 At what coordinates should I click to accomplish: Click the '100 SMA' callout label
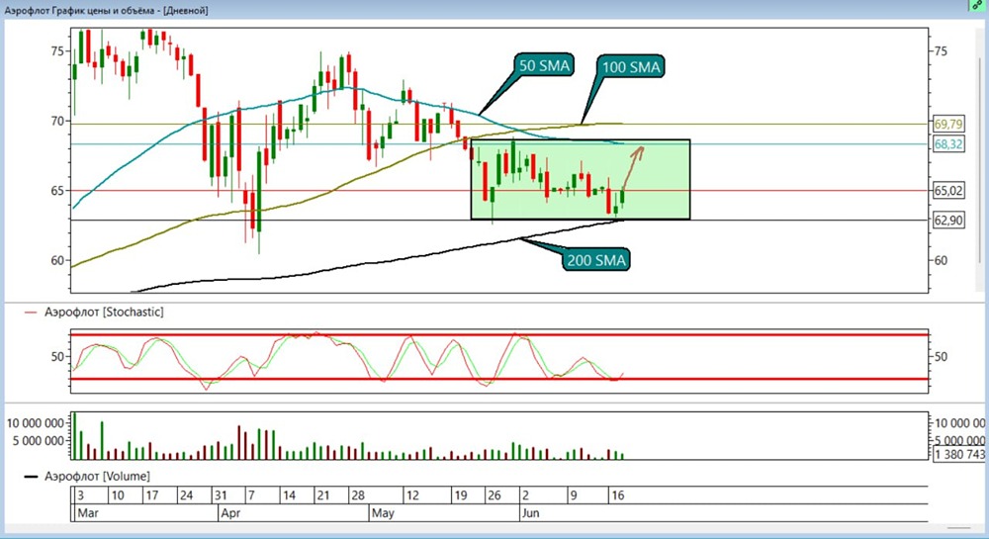(x=631, y=67)
